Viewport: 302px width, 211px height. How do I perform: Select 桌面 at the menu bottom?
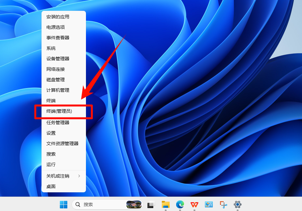tap(64, 186)
